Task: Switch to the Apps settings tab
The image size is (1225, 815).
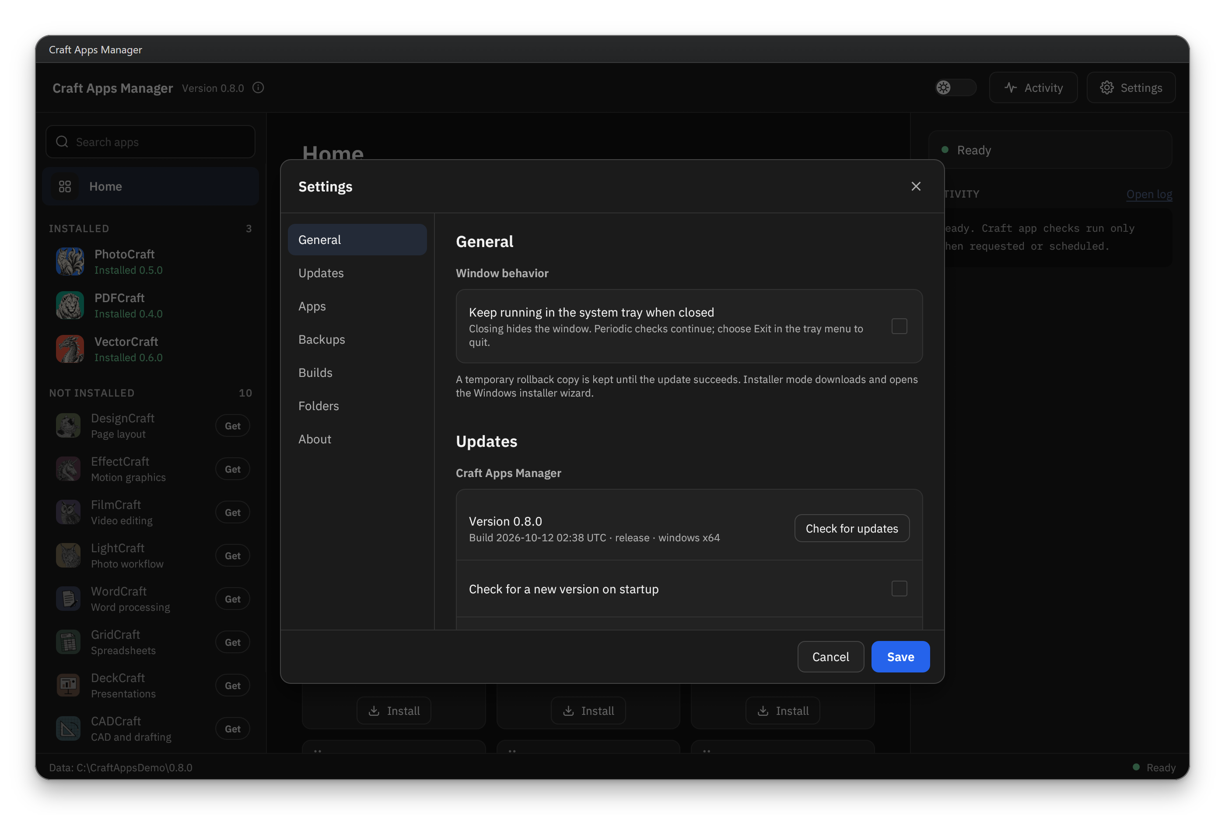Action: coord(357,306)
